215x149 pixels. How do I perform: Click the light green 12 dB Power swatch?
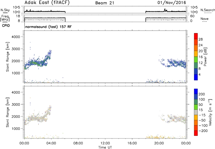[x=196, y=59]
